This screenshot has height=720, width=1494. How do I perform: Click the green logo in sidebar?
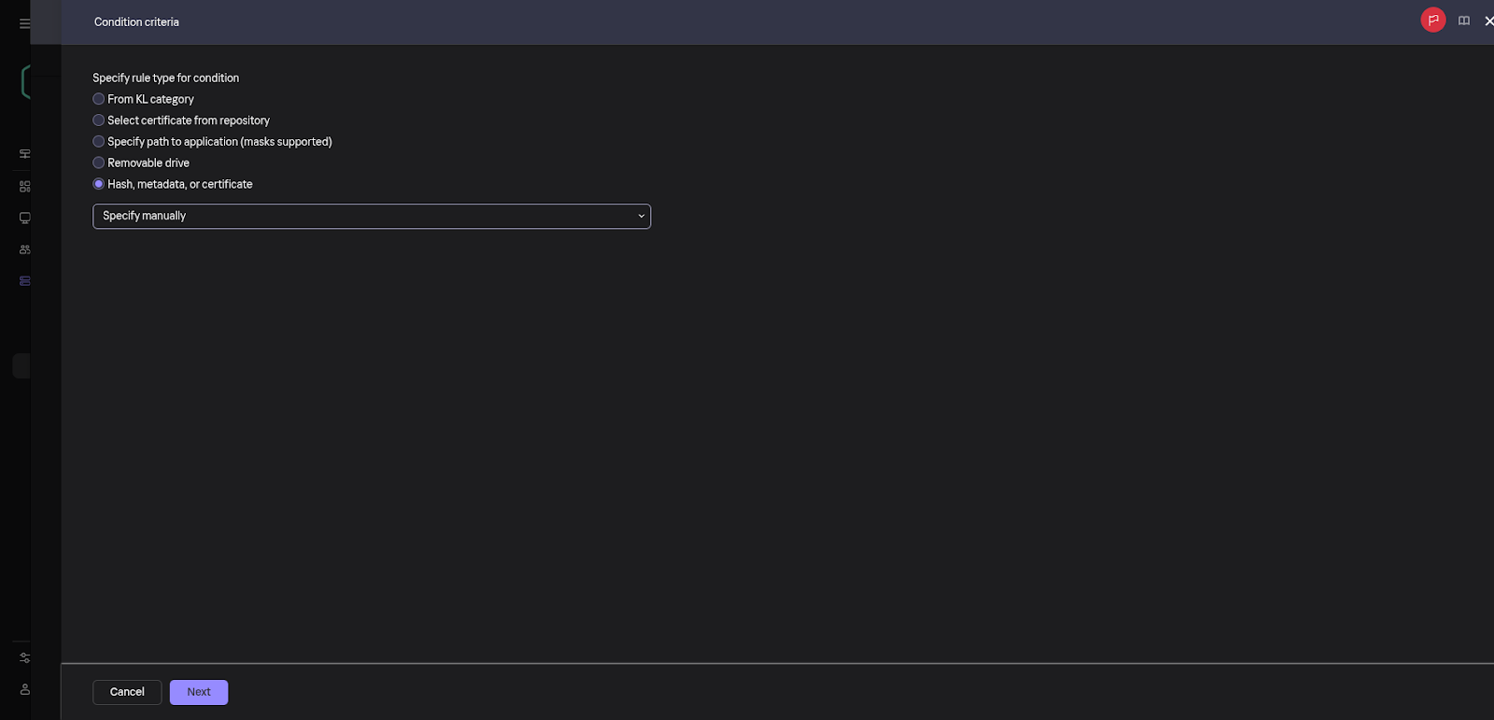tap(24, 82)
